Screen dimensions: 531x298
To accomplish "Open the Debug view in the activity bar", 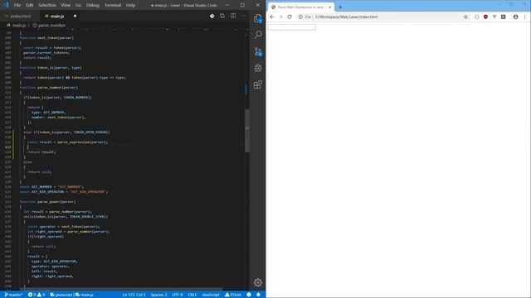I will 258,68.
